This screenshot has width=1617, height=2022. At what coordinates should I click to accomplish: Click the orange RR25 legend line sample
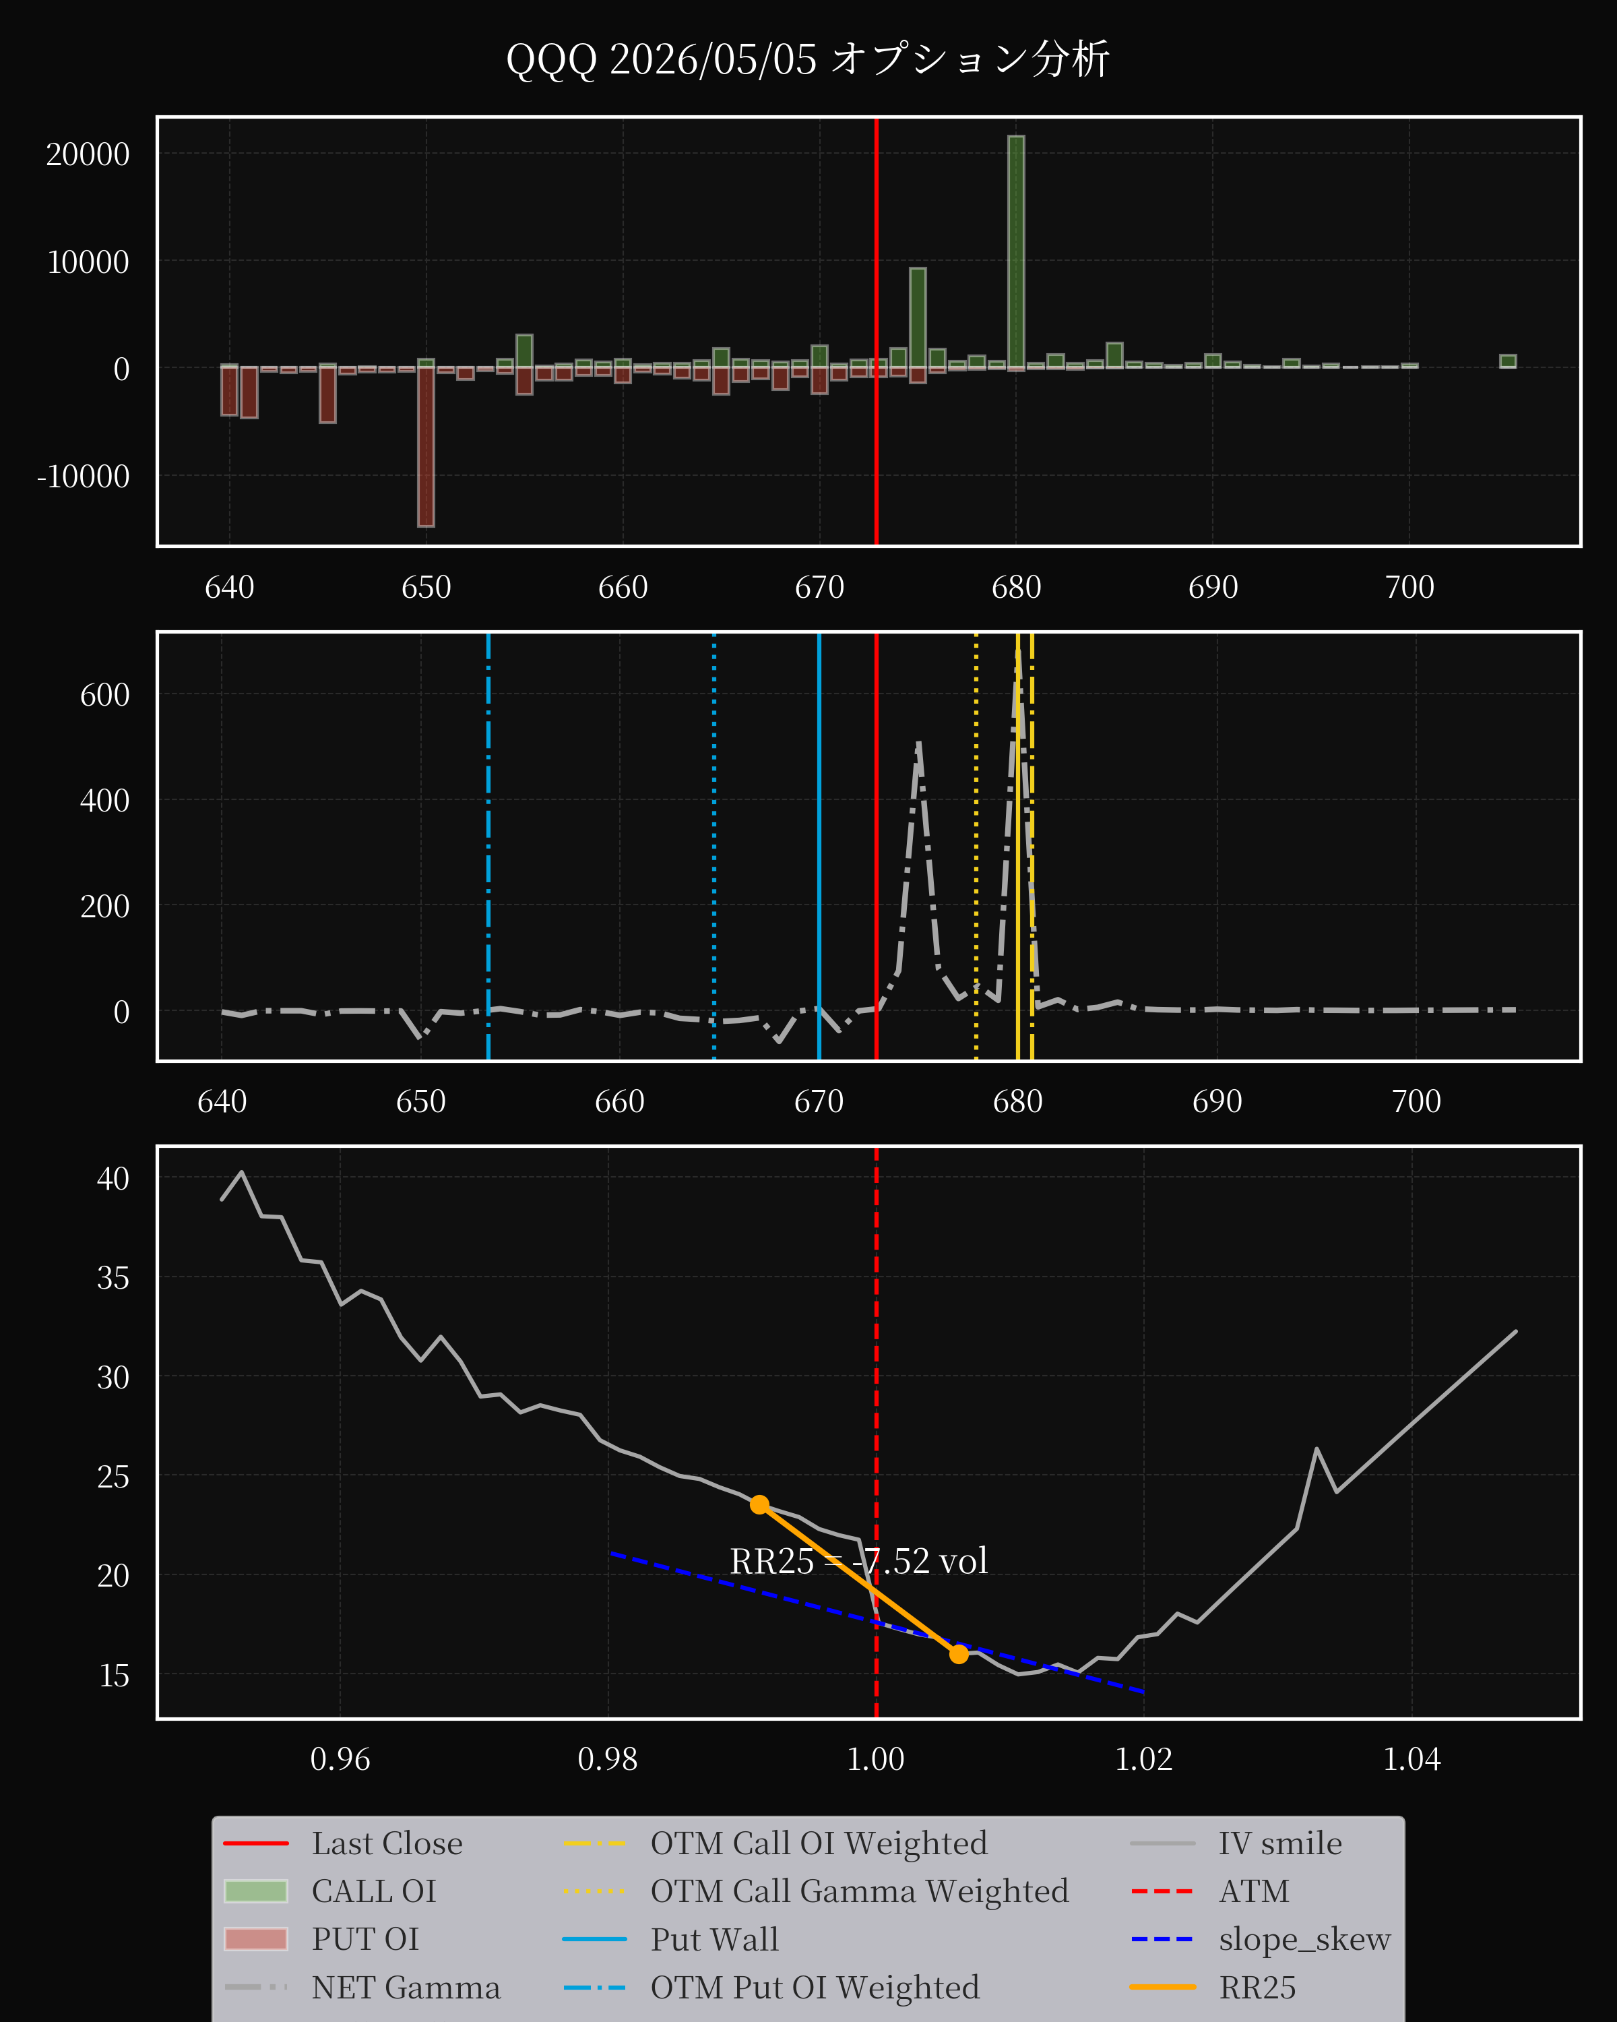click(x=1164, y=1988)
